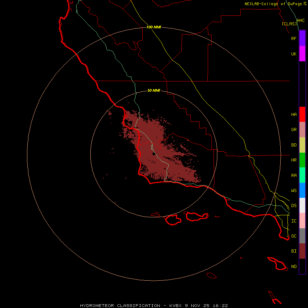Select the BD yellow legend swatch
The height and width of the screenshot is (308, 308).
coord(302,145)
